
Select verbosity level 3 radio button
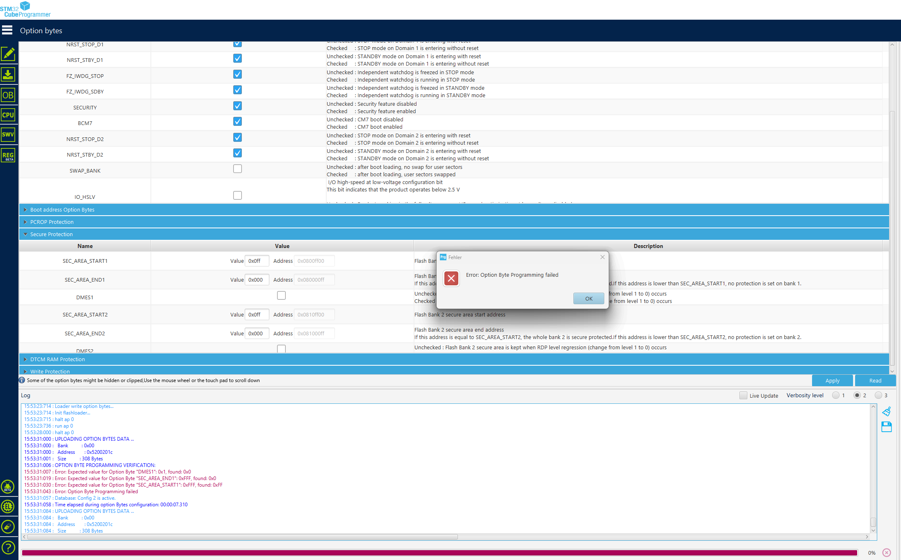879,395
